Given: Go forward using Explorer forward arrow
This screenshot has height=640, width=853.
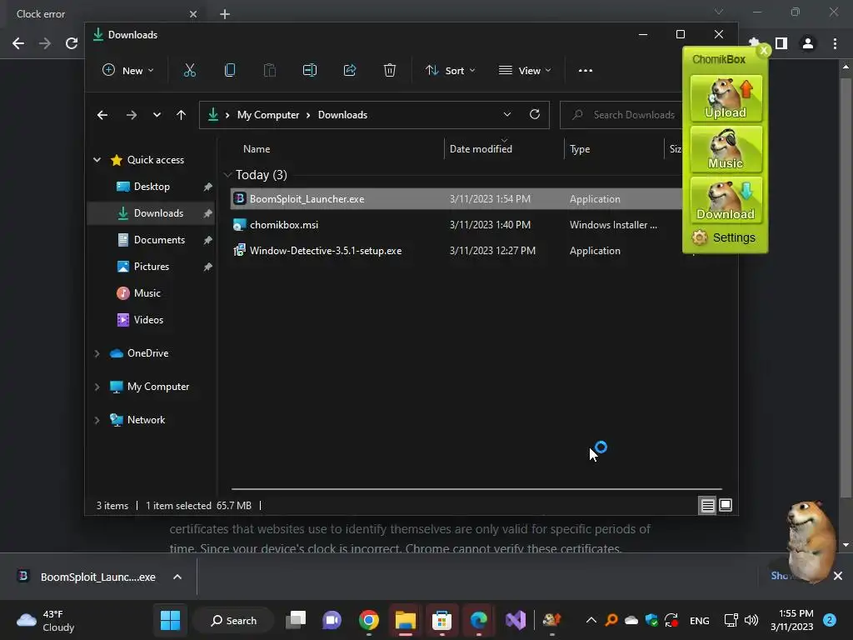Looking at the screenshot, I should pos(131,115).
